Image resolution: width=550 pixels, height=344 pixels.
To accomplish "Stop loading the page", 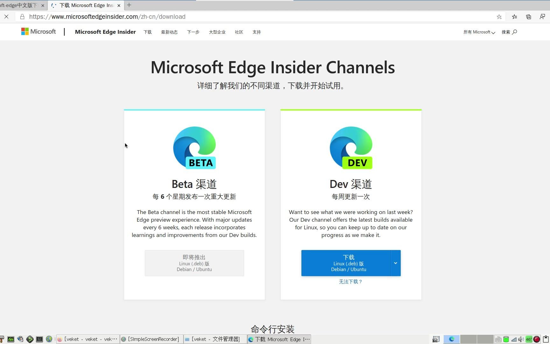I will click(6, 17).
